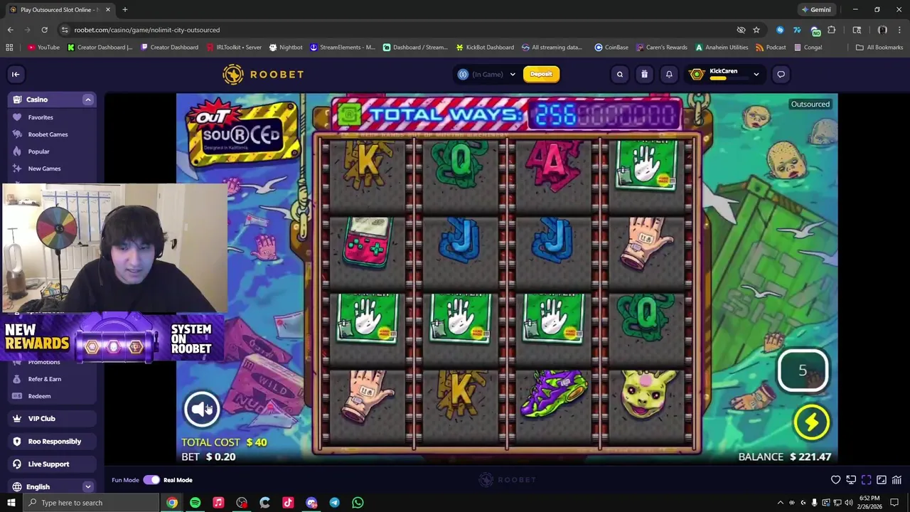Open Live Support in the sidebar
The image size is (910, 512).
point(53,464)
